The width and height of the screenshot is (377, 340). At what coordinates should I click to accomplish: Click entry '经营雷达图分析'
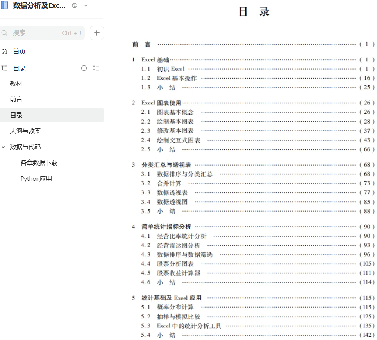pyautogui.click(x=179, y=245)
